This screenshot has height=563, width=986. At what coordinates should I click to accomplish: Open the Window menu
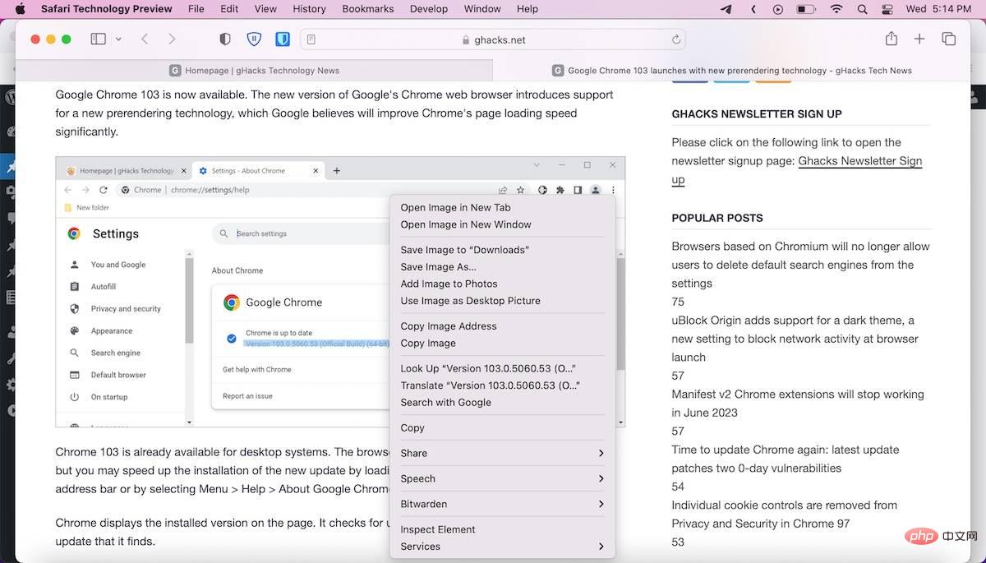tap(482, 9)
